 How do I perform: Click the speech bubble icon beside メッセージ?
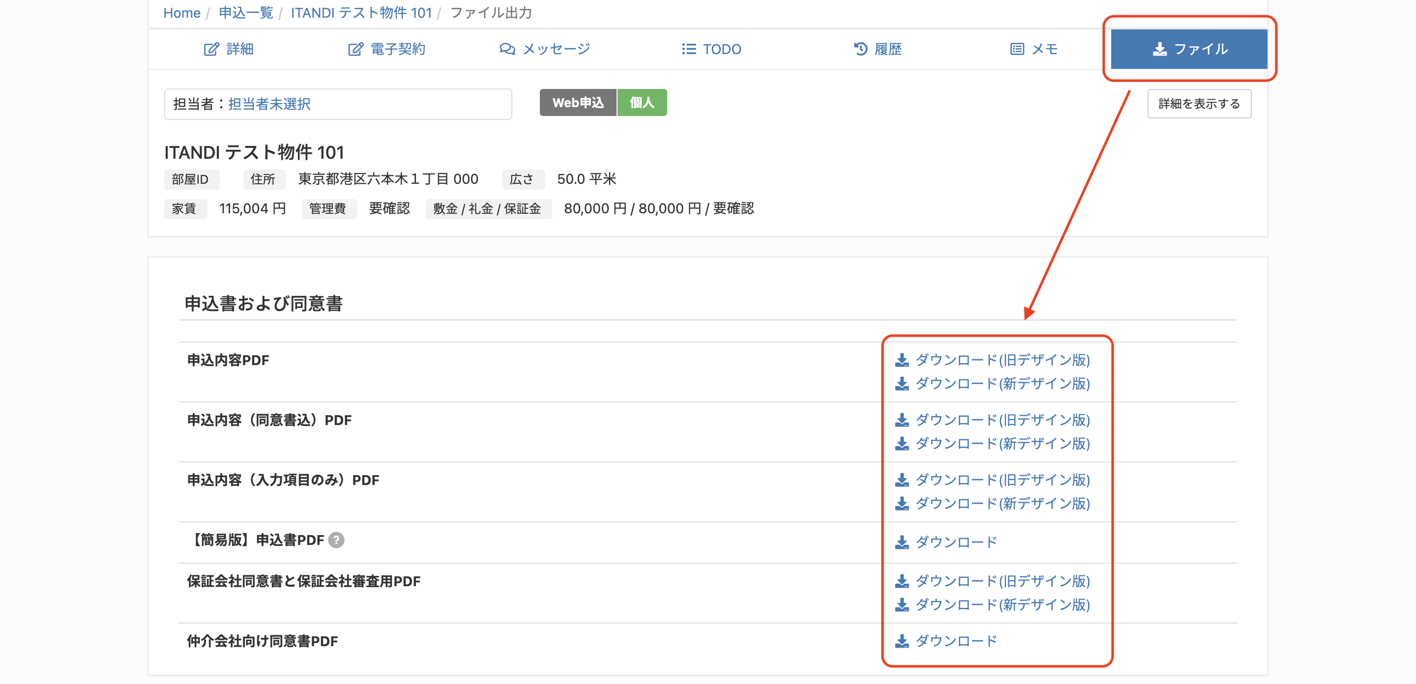(507, 49)
